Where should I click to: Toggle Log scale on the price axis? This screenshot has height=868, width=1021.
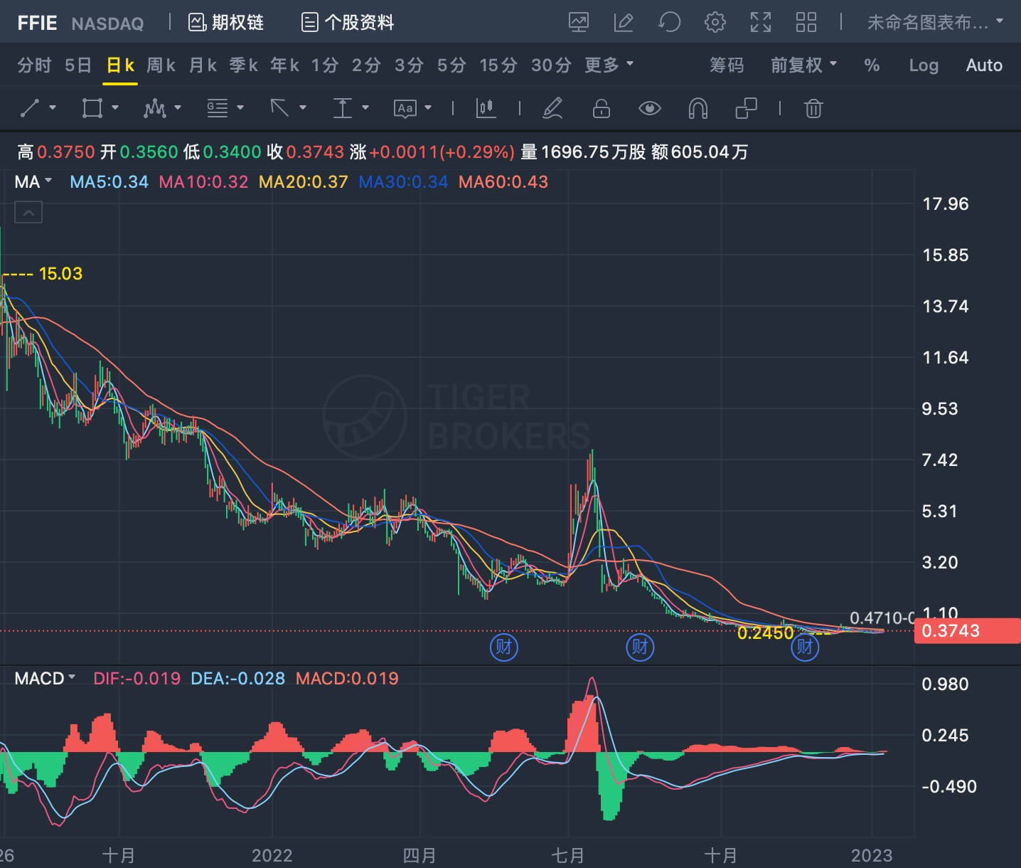(x=924, y=65)
